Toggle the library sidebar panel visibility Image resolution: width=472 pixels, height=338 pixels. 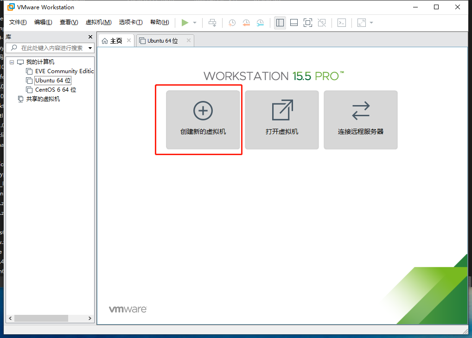tap(280, 23)
